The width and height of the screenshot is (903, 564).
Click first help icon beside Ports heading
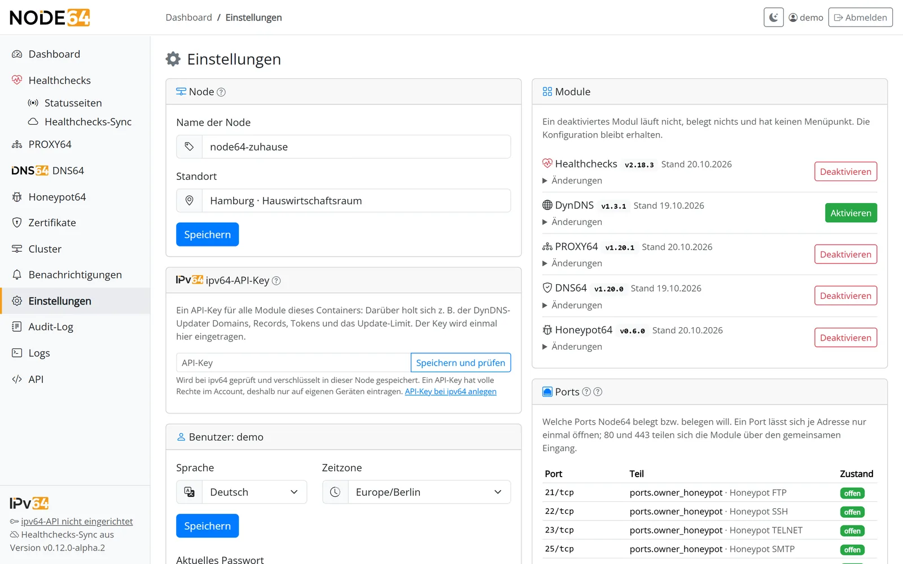[586, 392]
